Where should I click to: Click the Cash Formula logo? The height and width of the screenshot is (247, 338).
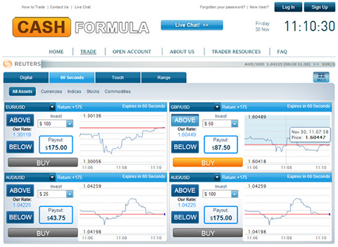point(81,27)
